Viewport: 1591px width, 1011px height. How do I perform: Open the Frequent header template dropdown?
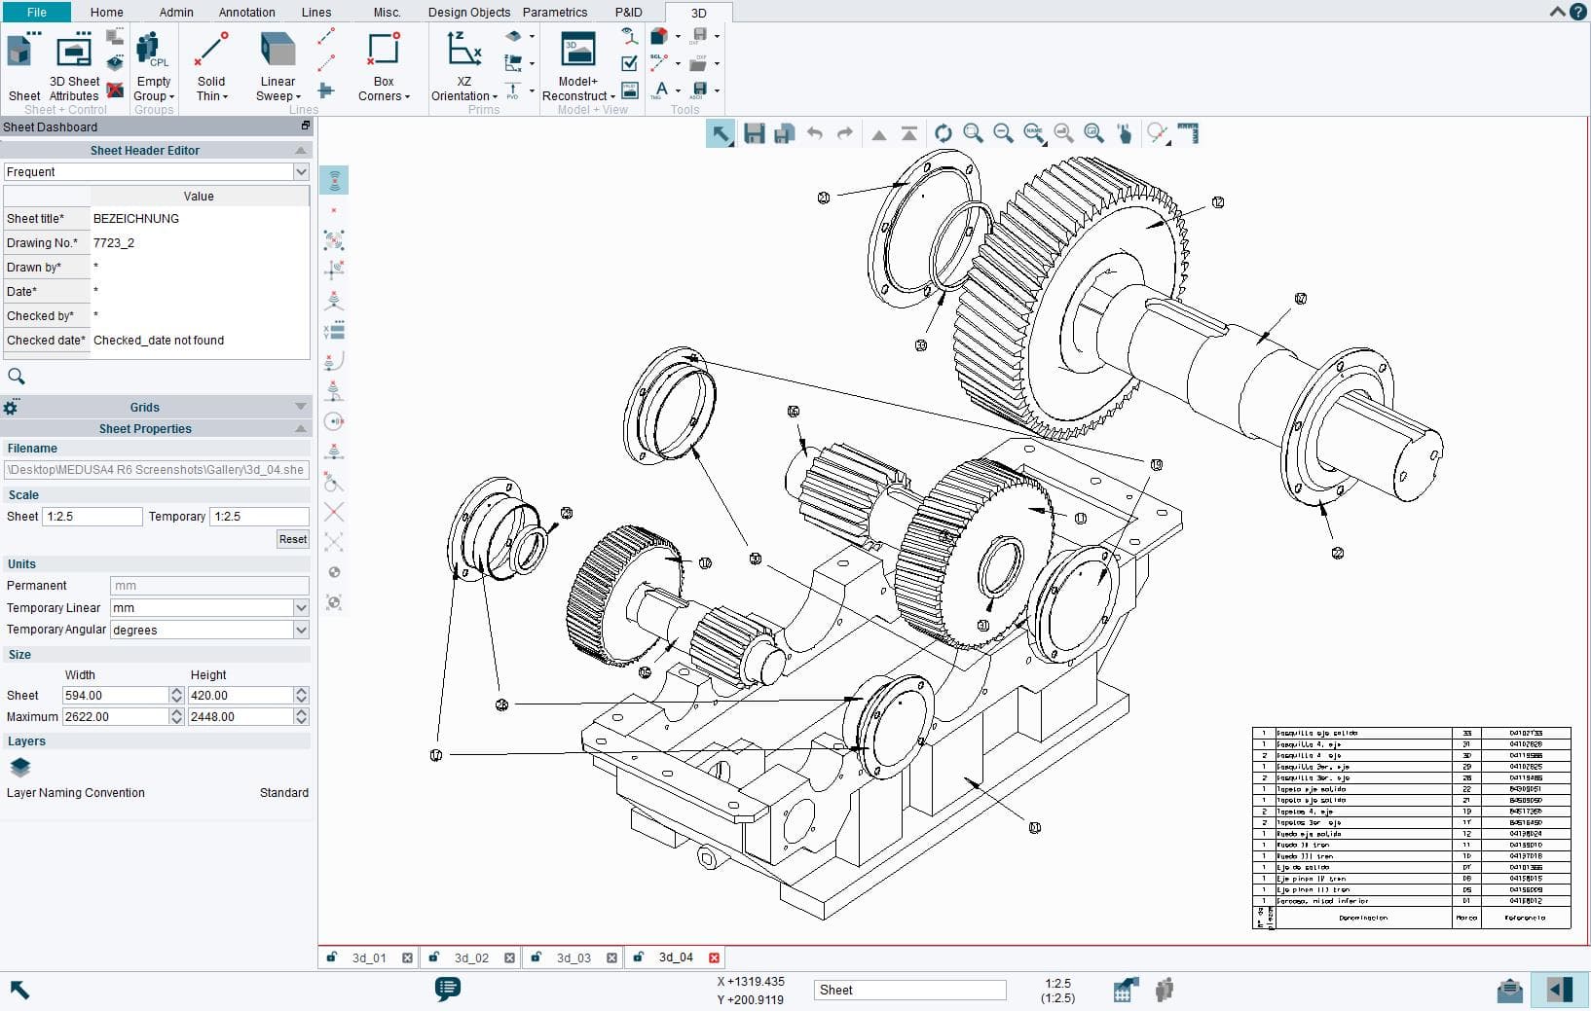[299, 171]
